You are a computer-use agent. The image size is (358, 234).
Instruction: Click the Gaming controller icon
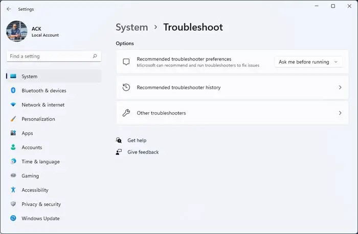pos(13,176)
